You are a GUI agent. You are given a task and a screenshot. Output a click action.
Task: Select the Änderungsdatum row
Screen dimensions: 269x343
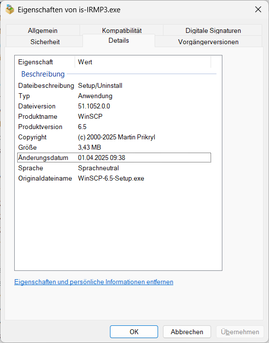coord(114,158)
